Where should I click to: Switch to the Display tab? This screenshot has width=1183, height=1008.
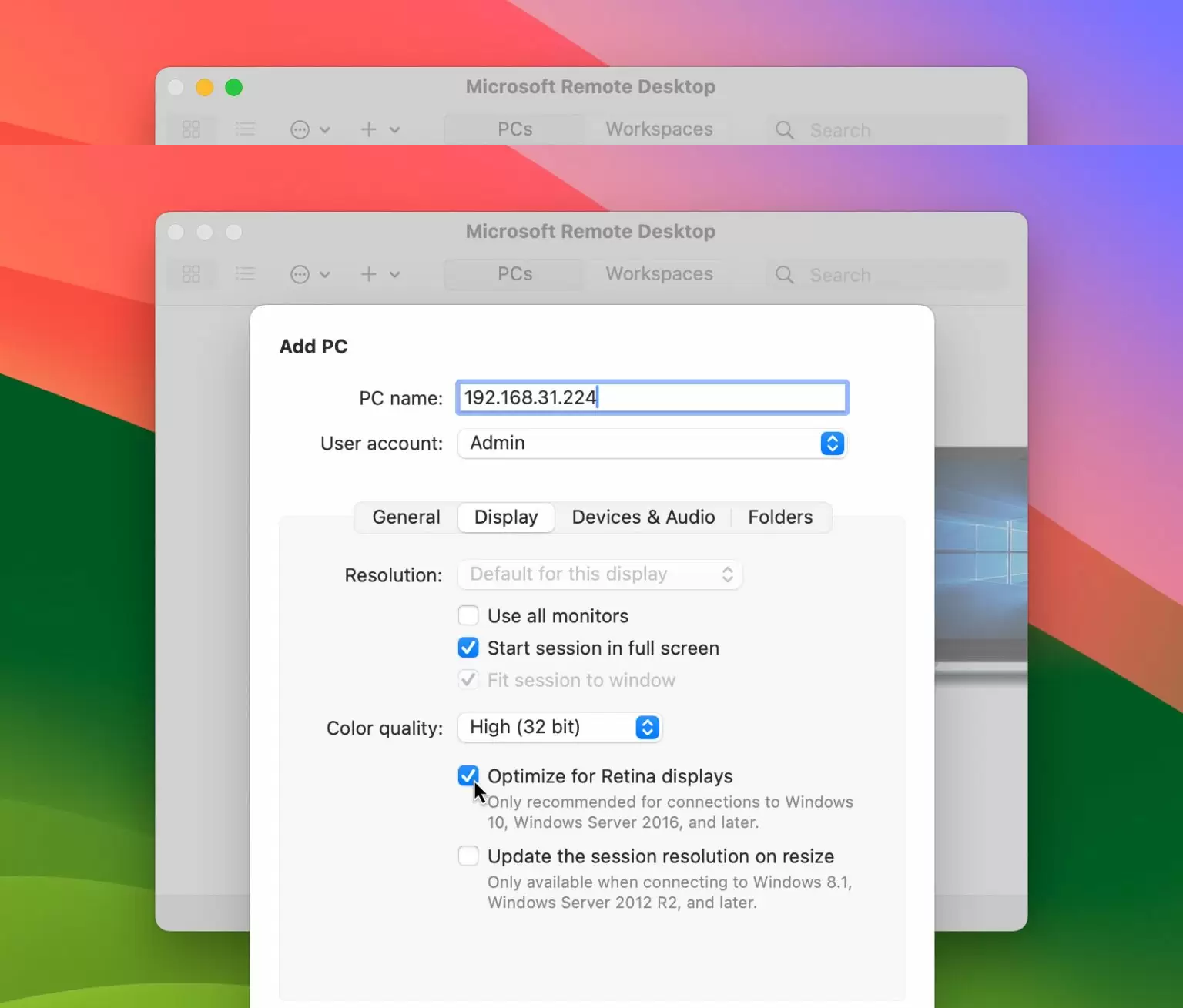506,517
